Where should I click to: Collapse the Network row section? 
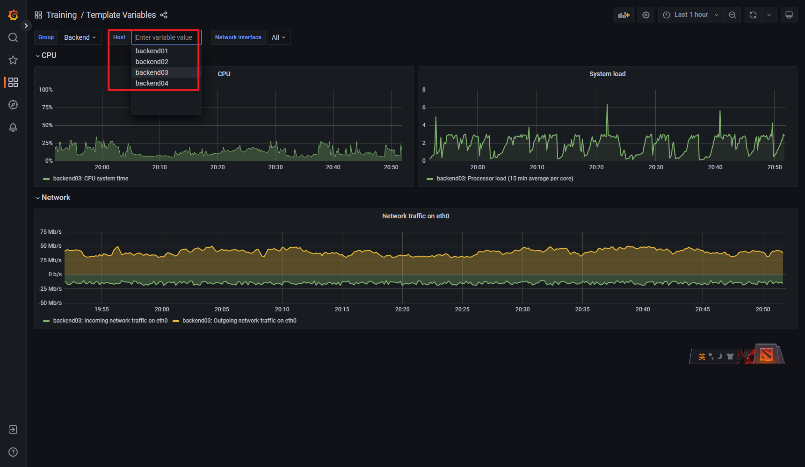(53, 198)
